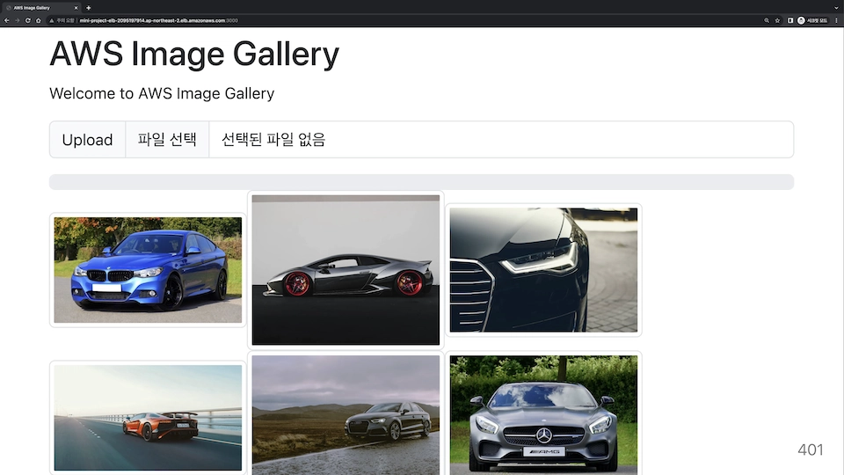
Task: Close the AWS Image Gallery tab
Action: 76,7
